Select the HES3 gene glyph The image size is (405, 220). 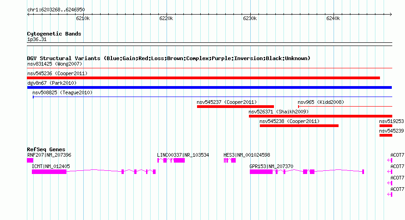[x=230, y=160]
